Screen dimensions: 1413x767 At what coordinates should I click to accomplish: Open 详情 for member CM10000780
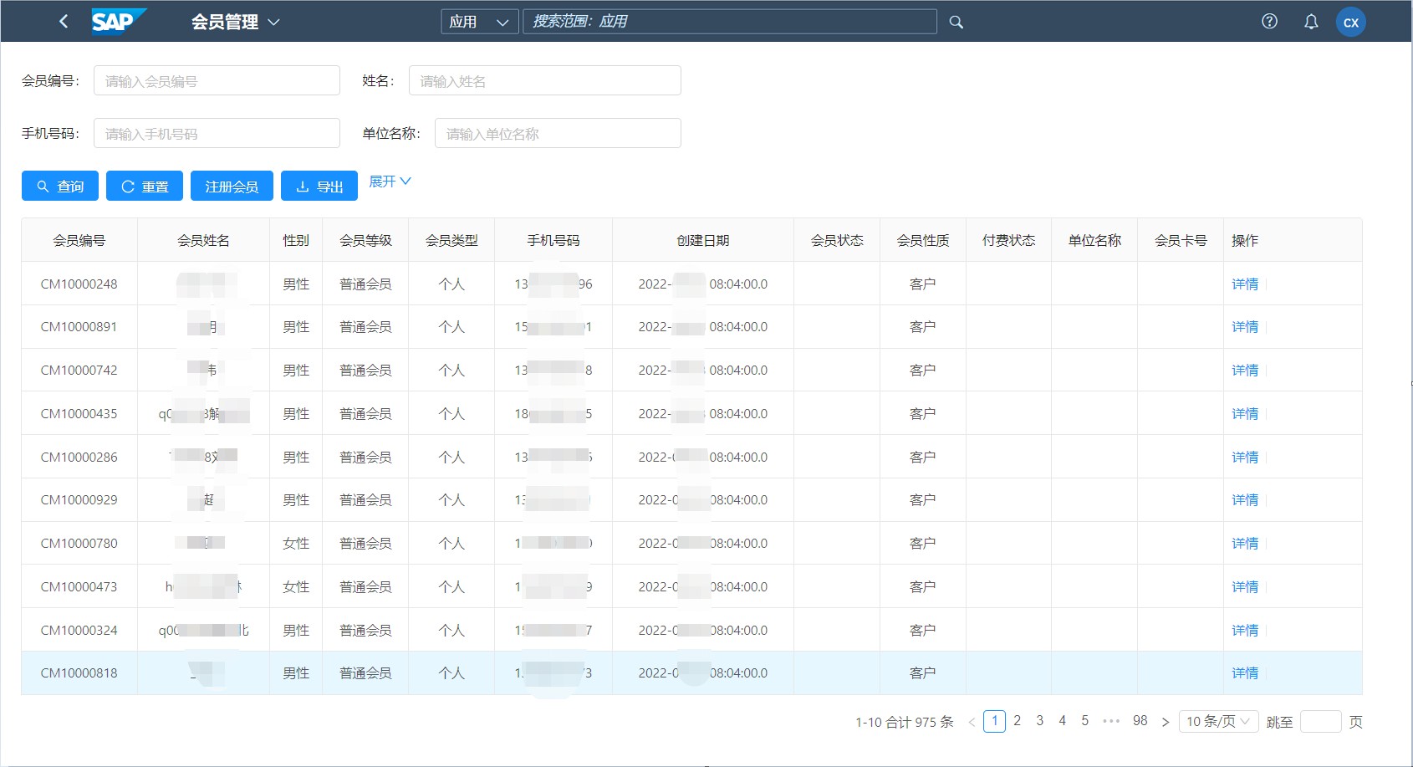pos(1245,544)
